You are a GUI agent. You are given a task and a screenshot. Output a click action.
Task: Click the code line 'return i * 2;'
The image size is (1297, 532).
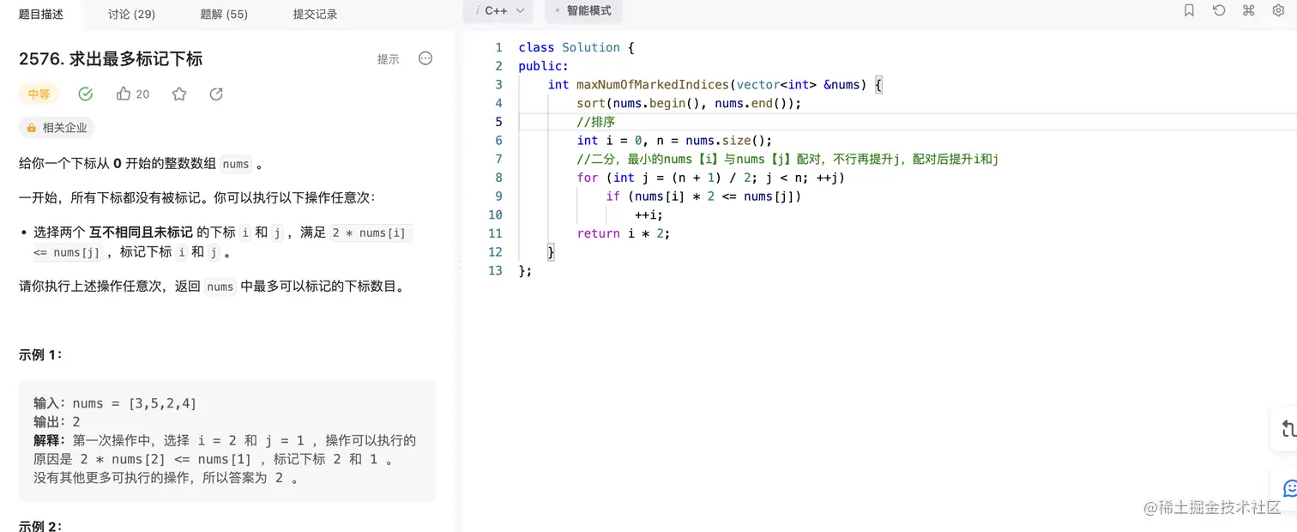click(x=624, y=233)
